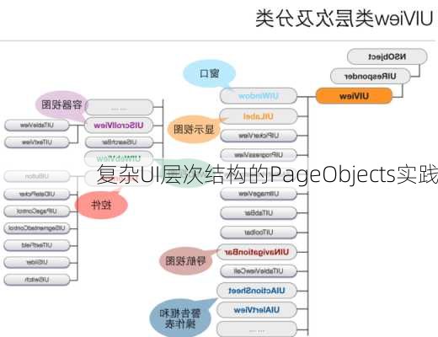Click the purple-text UIScrollView node
Viewport: 438px width, 337px height.
tap(119, 126)
